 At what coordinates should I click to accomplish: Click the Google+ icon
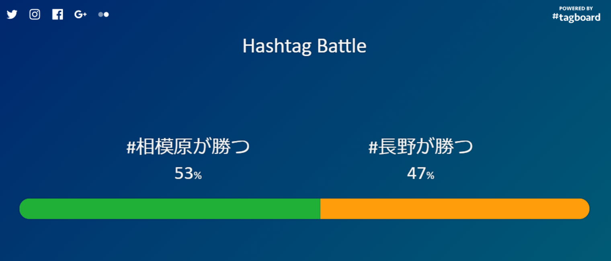[x=80, y=14]
